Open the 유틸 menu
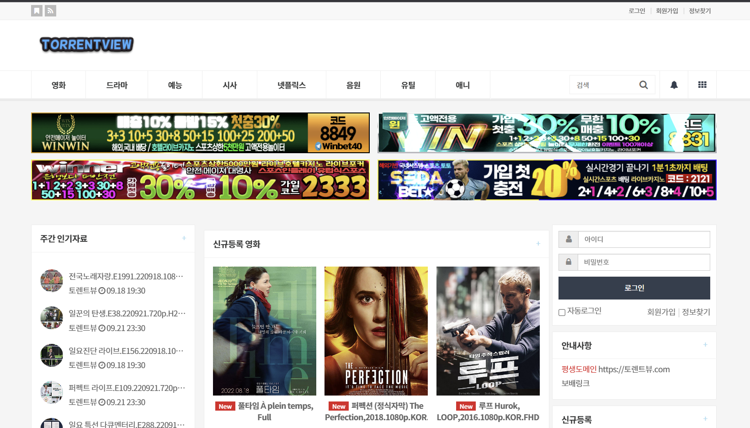The height and width of the screenshot is (428, 750). click(408, 85)
